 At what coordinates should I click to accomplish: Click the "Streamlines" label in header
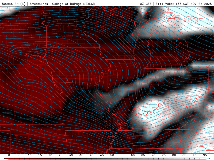[x=39, y=4]
